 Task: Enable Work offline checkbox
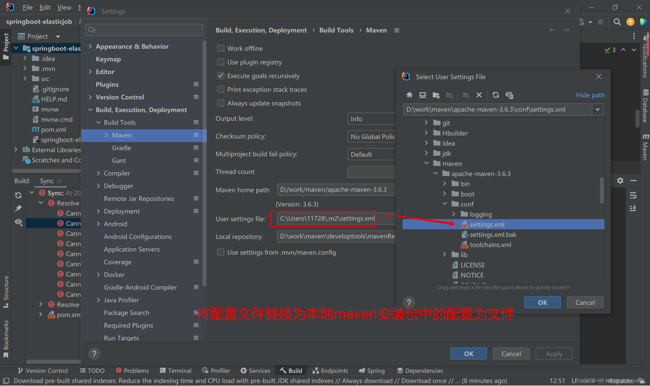pyautogui.click(x=221, y=48)
